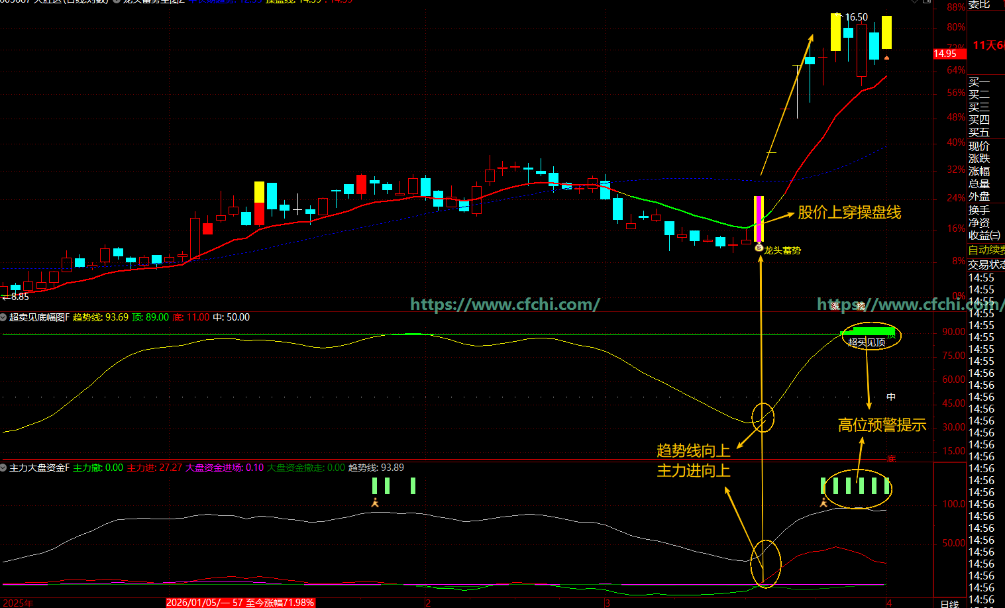Click the 88% scale label on the price axis
The width and height of the screenshot is (1005, 608).
(x=955, y=7)
